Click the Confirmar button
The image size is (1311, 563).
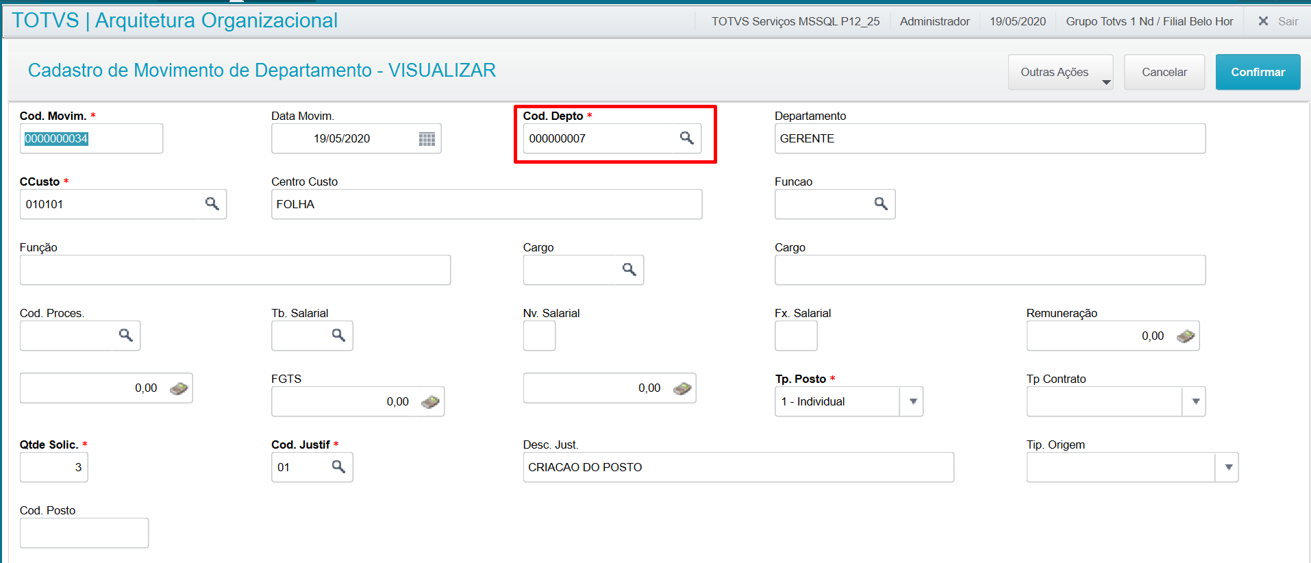click(x=1258, y=72)
